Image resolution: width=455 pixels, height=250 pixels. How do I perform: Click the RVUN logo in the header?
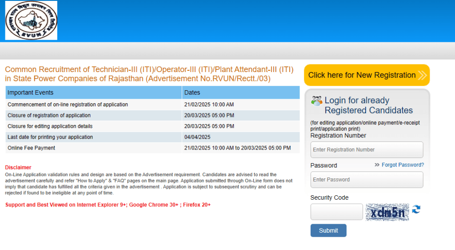click(32, 20)
